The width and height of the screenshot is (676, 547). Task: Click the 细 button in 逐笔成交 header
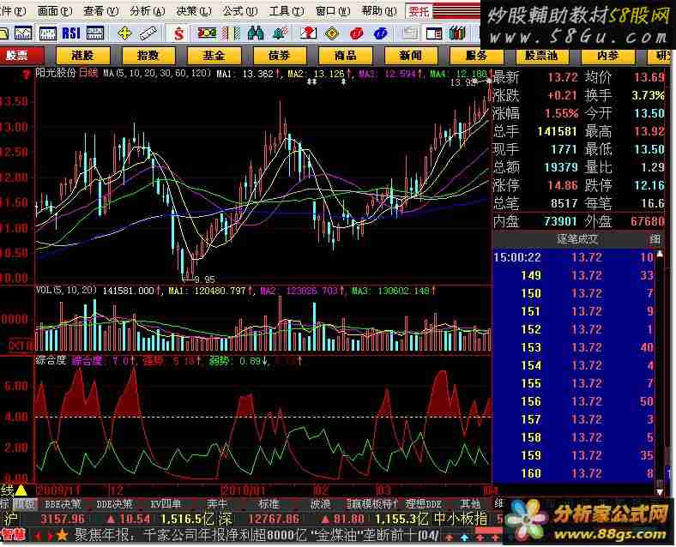655,239
